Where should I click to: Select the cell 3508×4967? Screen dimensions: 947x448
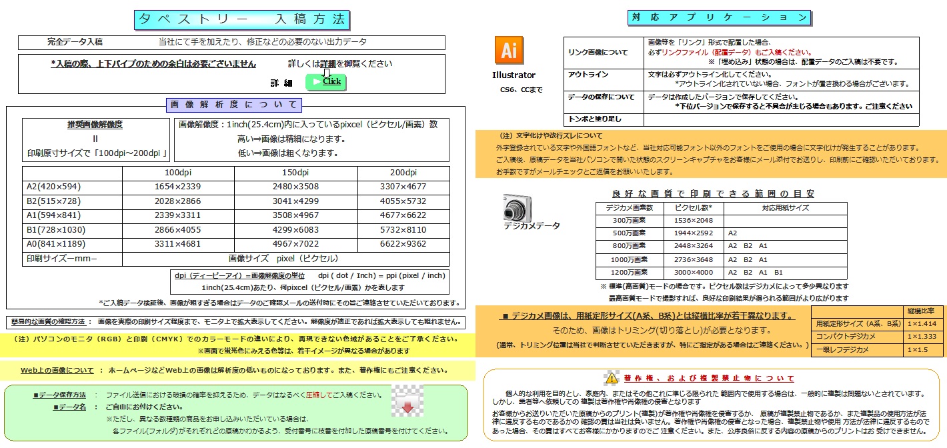click(x=295, y=216)
